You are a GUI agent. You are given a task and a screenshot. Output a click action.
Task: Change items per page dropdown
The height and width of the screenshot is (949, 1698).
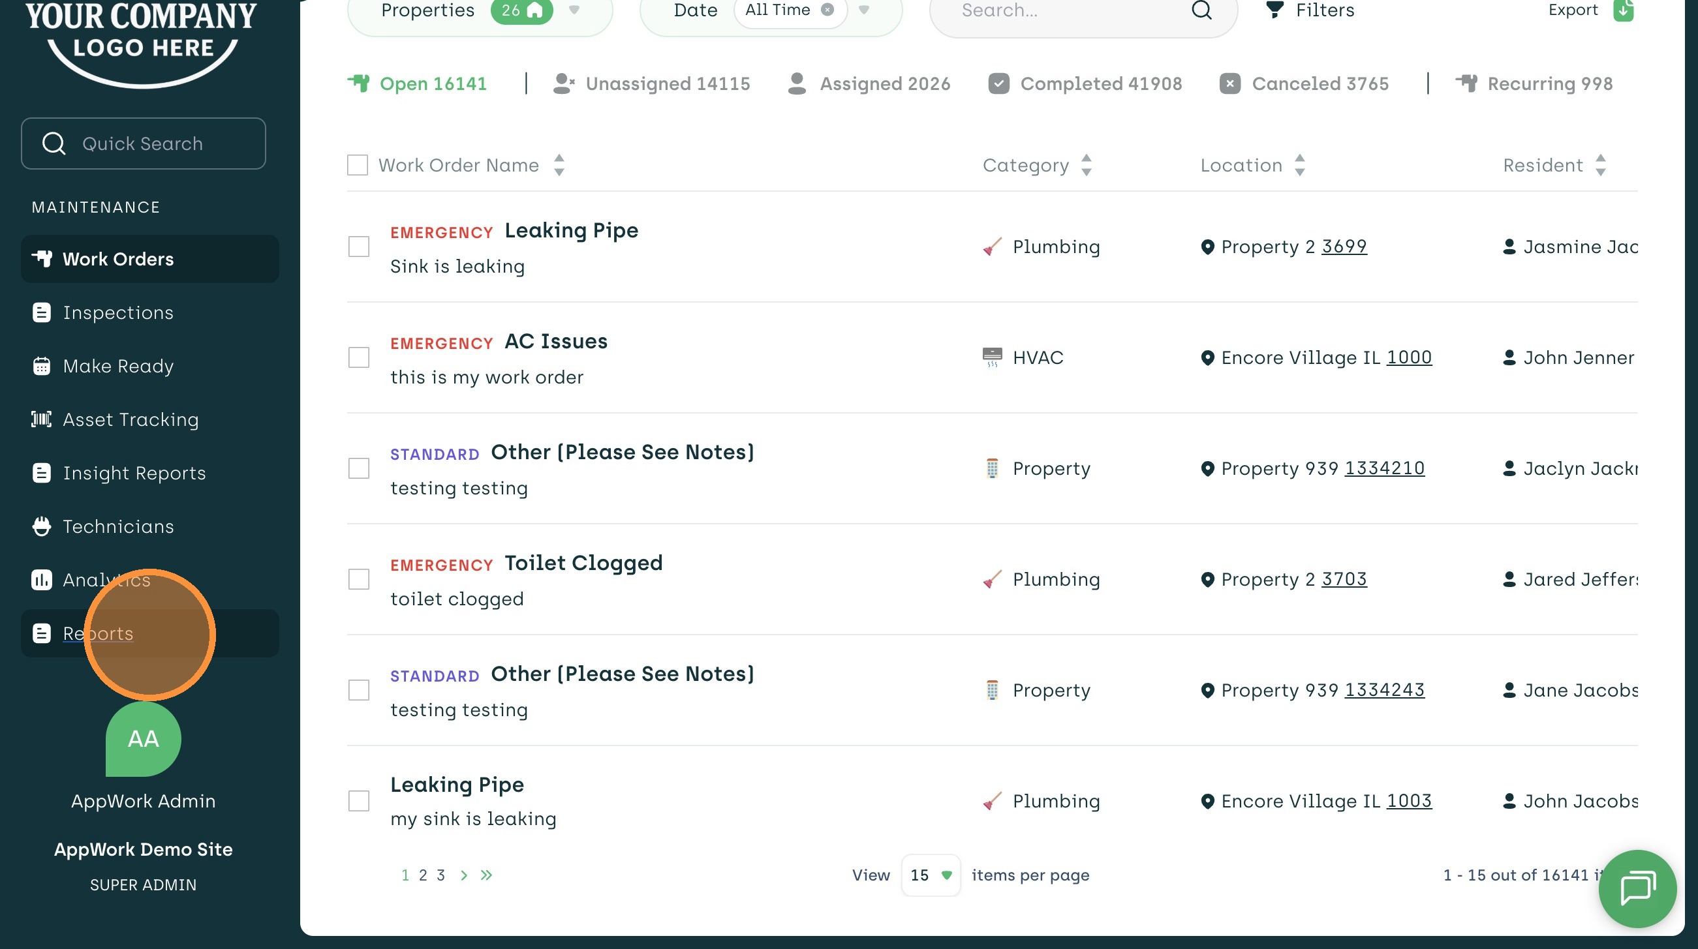tap(930, 875)
